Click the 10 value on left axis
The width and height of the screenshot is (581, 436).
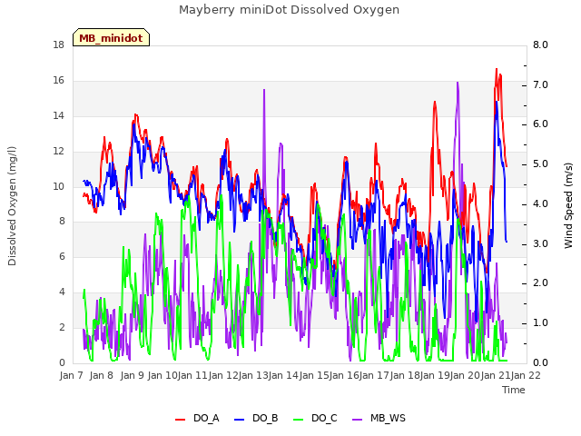pos(58,186)
